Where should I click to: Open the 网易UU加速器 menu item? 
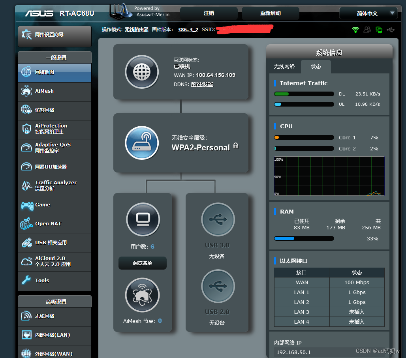[x=55, y=167]
